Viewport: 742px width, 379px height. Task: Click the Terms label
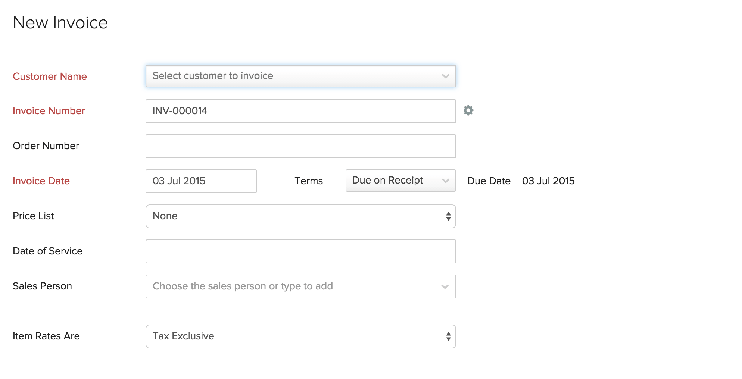[x=308, y=181]
